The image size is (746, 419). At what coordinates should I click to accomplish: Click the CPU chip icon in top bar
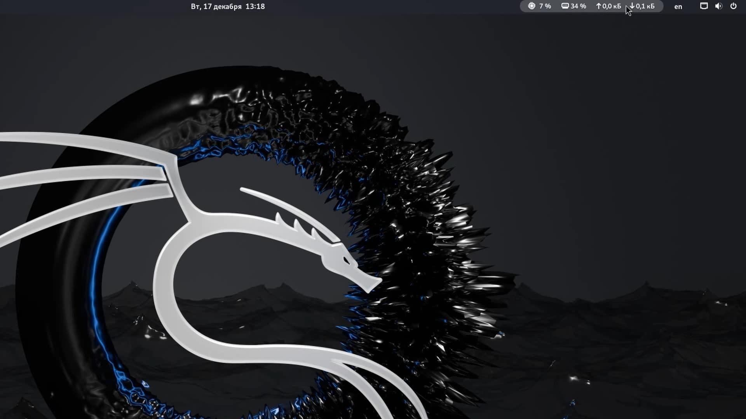click(532, 6)
